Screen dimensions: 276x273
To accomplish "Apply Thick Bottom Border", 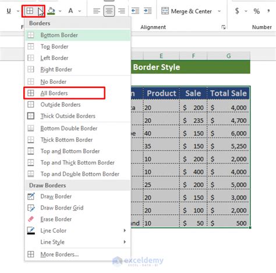I will click(x=78, y=140).
